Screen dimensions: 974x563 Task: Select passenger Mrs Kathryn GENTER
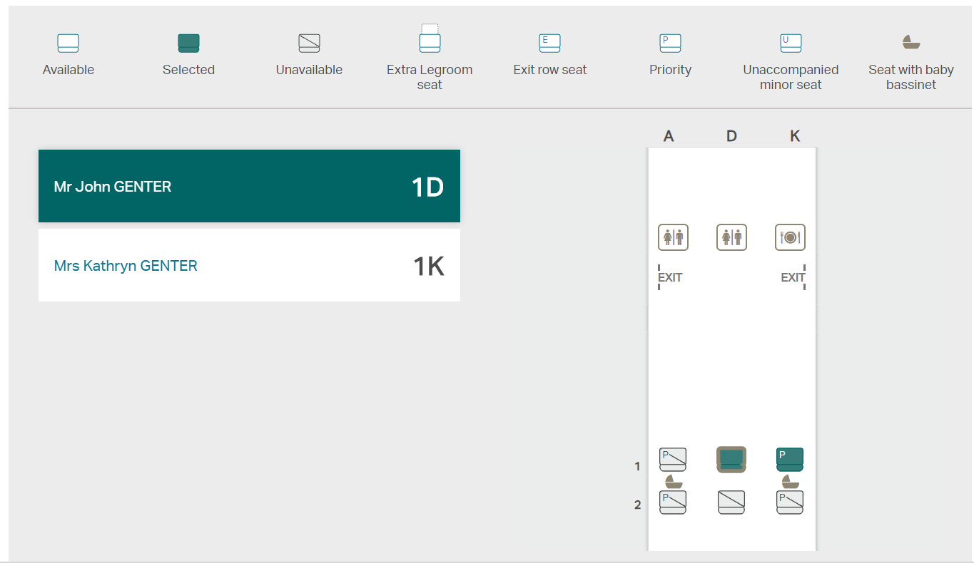[x=249, y=265]
